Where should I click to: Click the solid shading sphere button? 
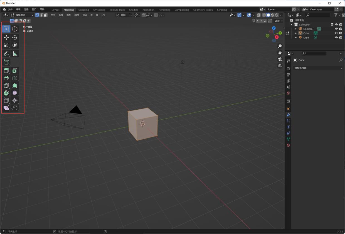pos(268,15)
